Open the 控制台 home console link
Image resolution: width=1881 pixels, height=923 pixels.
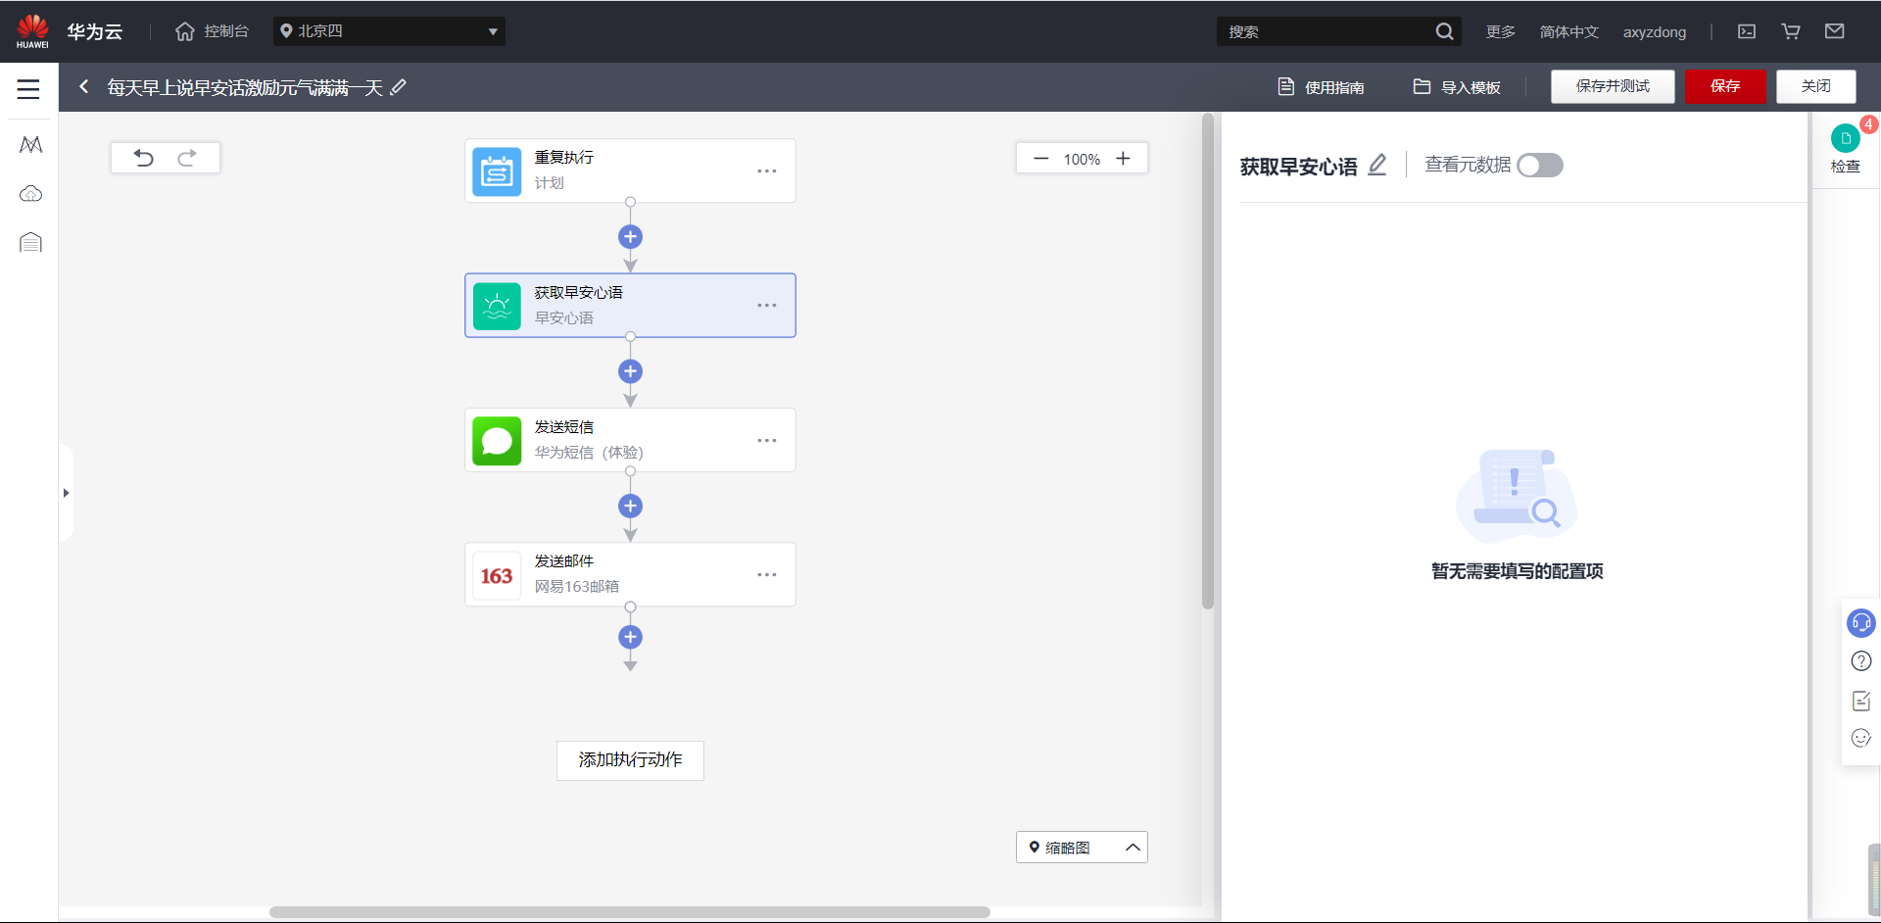pos(212,31)
